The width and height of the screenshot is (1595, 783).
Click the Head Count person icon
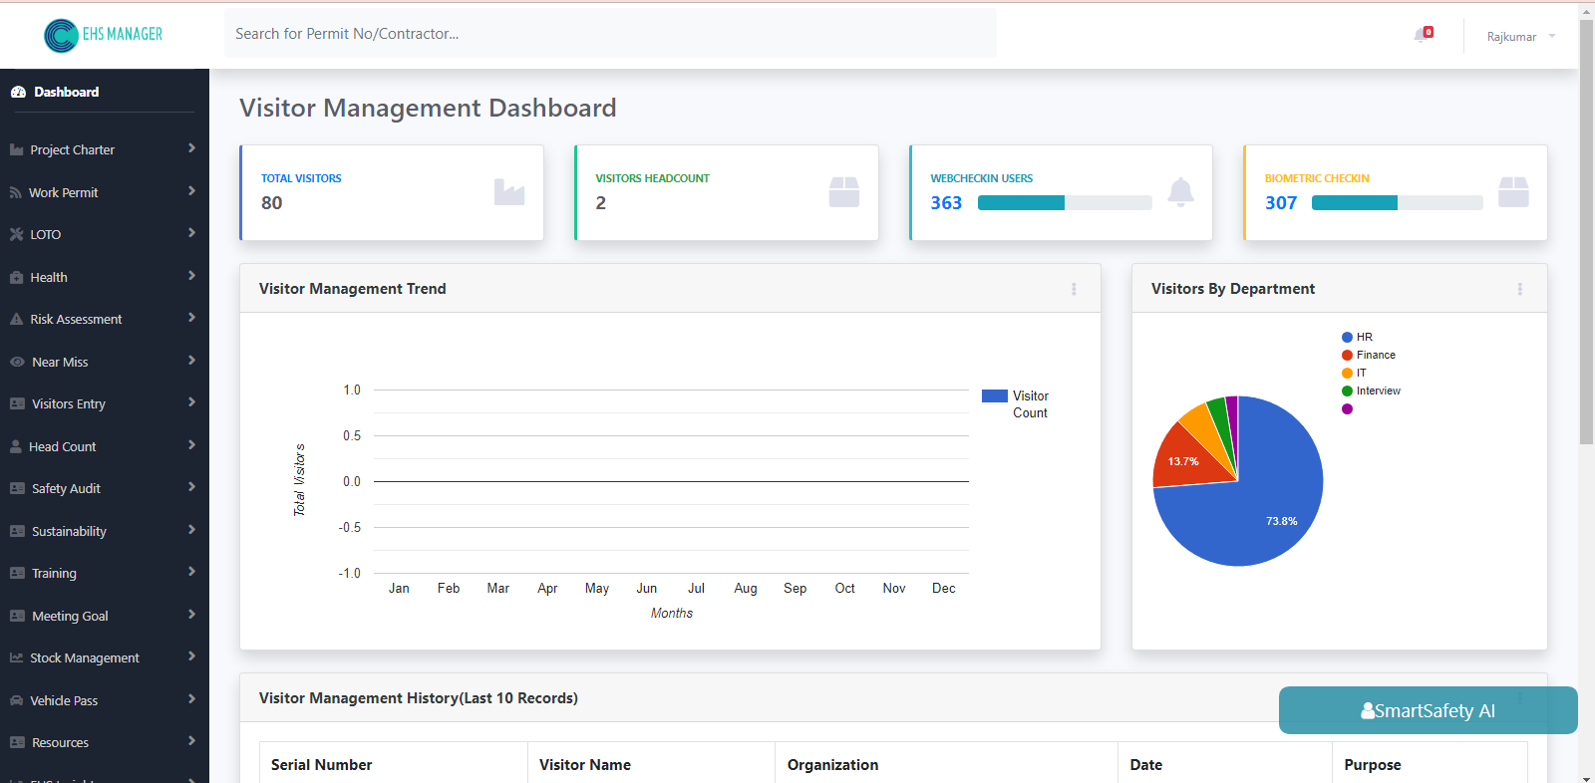pos(16,447)
